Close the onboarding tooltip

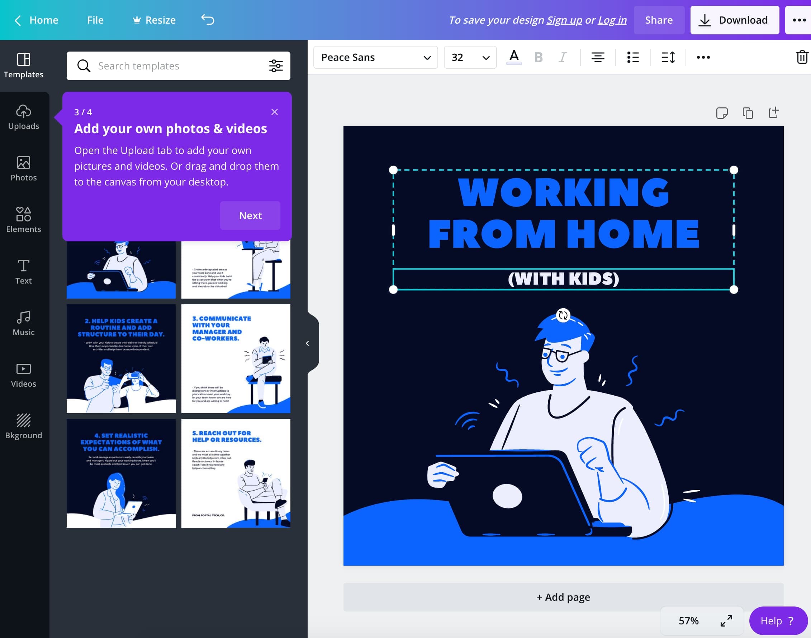(275, 112)
